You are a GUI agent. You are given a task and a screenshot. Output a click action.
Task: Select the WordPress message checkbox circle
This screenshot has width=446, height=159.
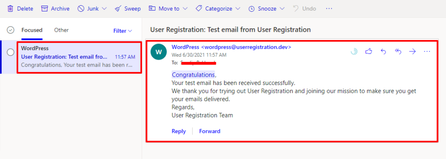(x=10, y=52)
